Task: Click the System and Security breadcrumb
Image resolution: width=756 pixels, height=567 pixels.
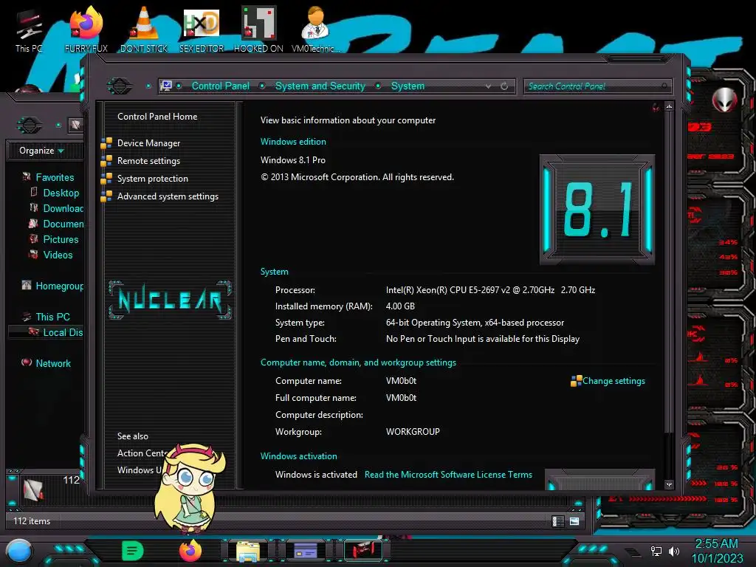Action: (320, 86)
